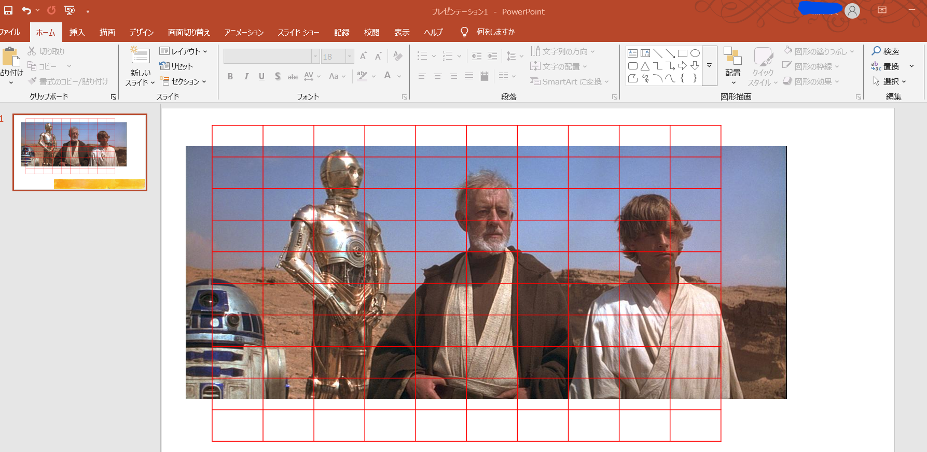Switch to Slide Show (スライドショー) tab

tap(298, 32)
